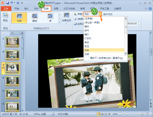Click the spell check icon in status bar

pos(53,114)
